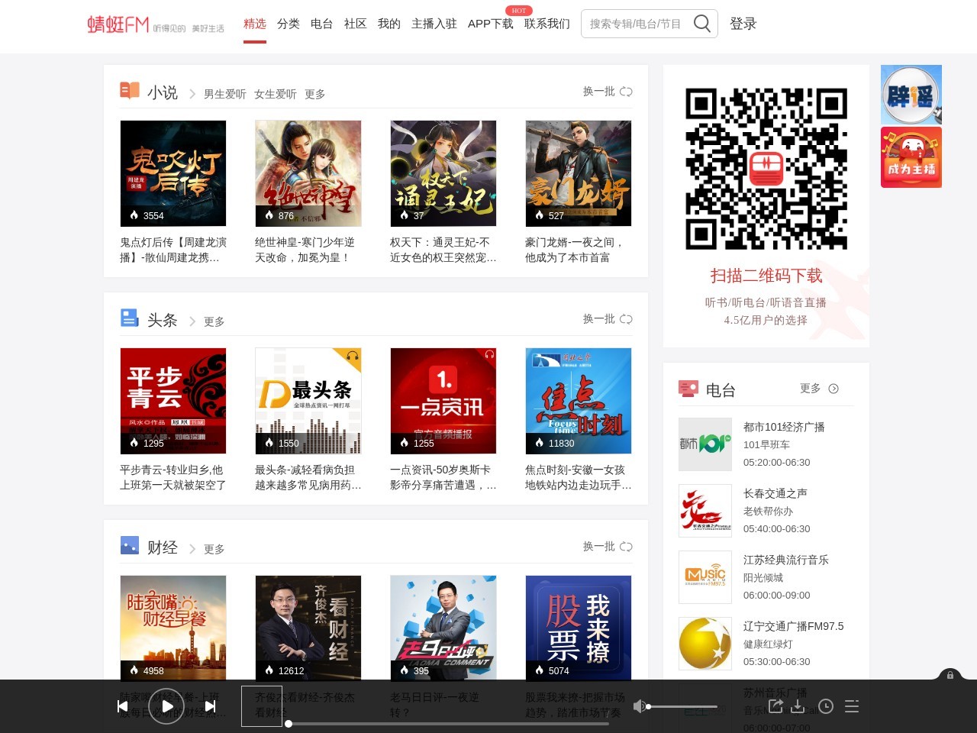
Task: Open the 绝世神皇 cover thumbnail
Action: (308, 173)
